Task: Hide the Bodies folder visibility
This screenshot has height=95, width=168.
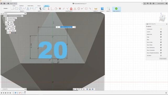Action: [6, 24]
